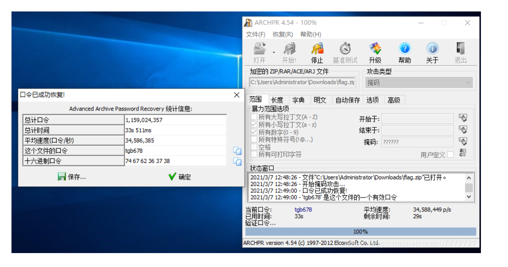Screen dimensions: 508x267
Task: Switch to the 范围 tab
Action: click(x=256, y=100)
